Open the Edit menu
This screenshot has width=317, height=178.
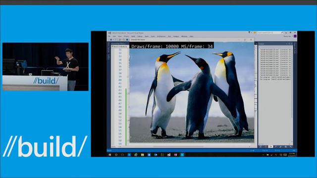click(114, 36)
